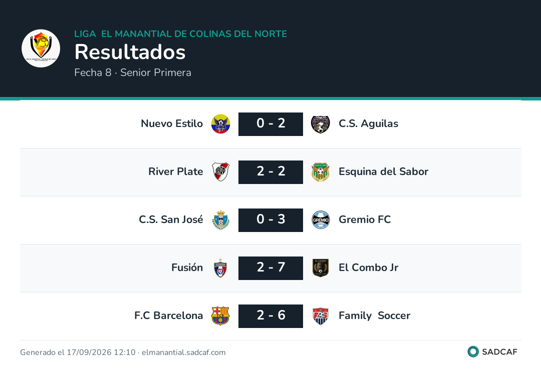Select the River Plate team name
541x378 pixels.
[176, 171]
